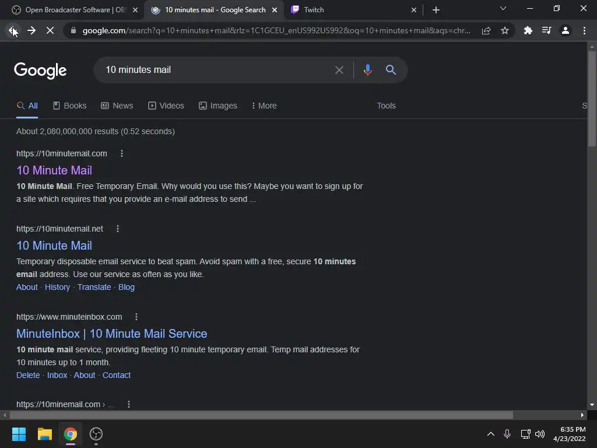597x448 pixels.
Task: Go to Google home via logo
Action: (40, 71)
